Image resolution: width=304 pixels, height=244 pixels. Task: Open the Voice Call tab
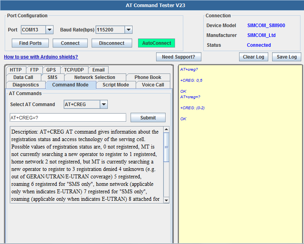[x=153, y=85]
